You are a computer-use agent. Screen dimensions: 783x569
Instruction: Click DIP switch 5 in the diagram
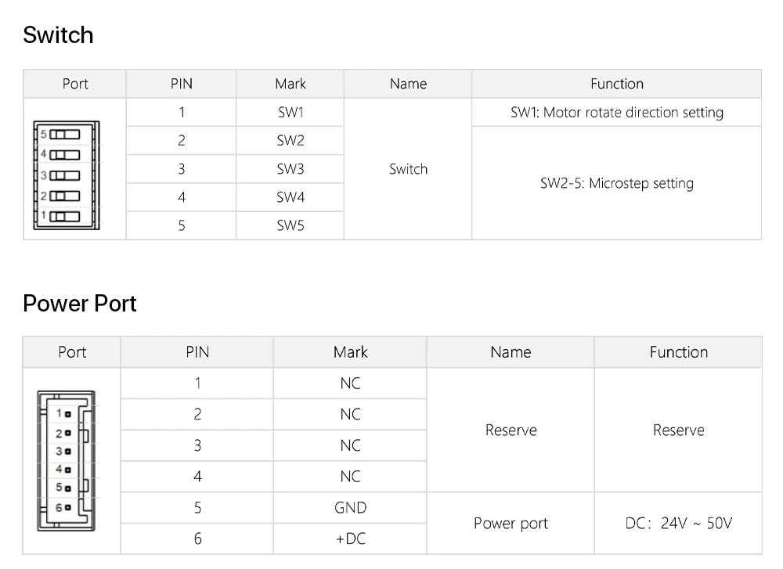[65, 134]
